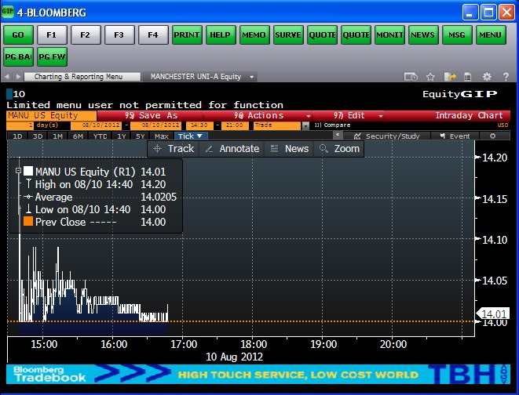This screenshot has width=519, height=395.
Task: Click the 14.01 last price marker
Action: 493,313
